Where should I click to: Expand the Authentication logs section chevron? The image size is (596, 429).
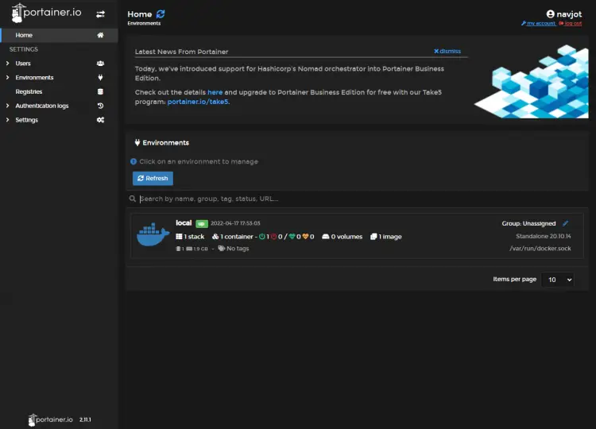(7, 106)
